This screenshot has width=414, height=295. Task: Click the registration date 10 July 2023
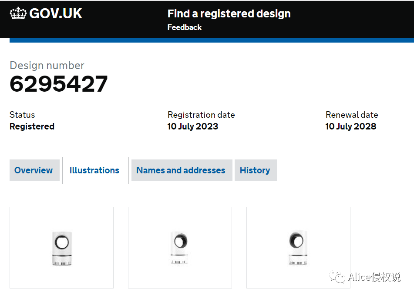[x=193, y=126]
